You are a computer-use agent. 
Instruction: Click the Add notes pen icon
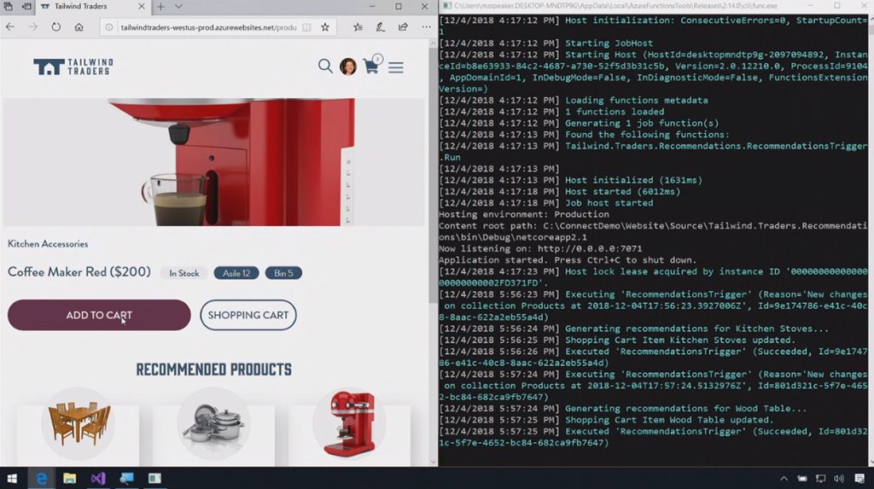point(381,27)
